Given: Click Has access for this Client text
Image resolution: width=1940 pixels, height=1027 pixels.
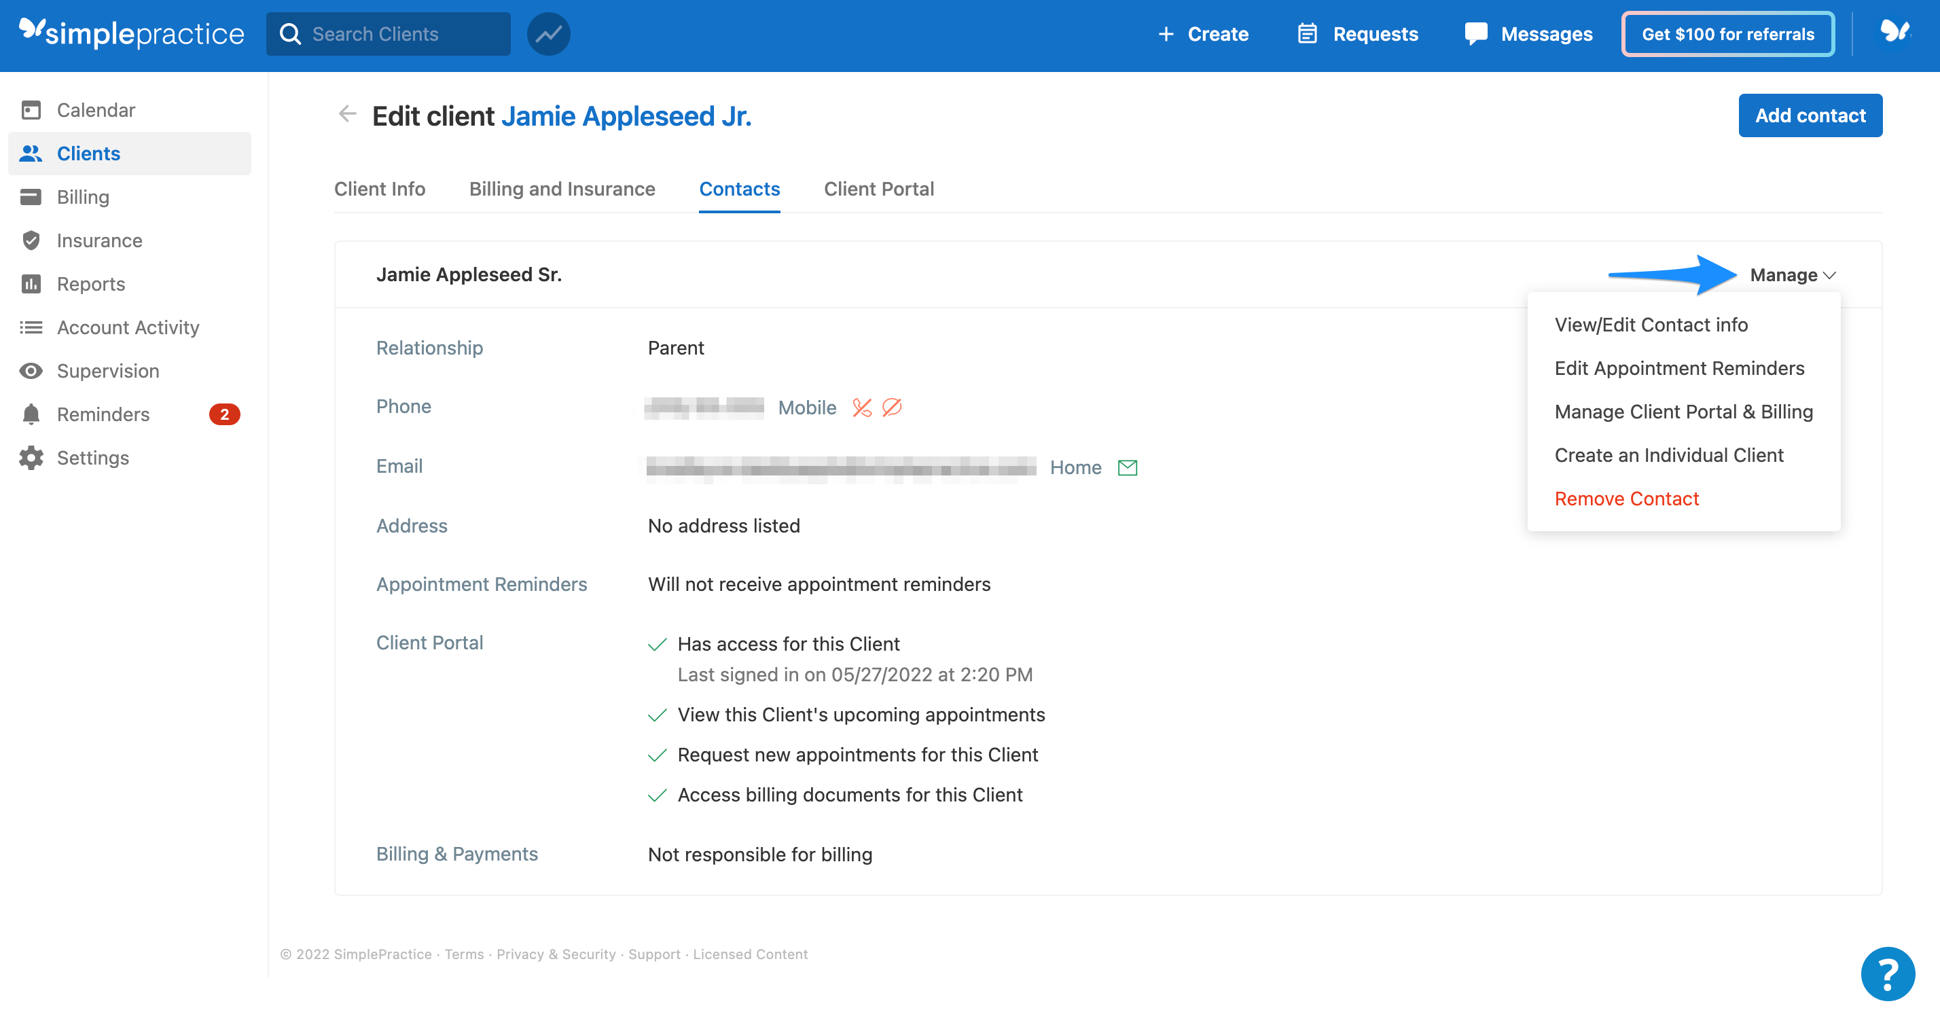Looking at the screenshot, I should 789,644.
